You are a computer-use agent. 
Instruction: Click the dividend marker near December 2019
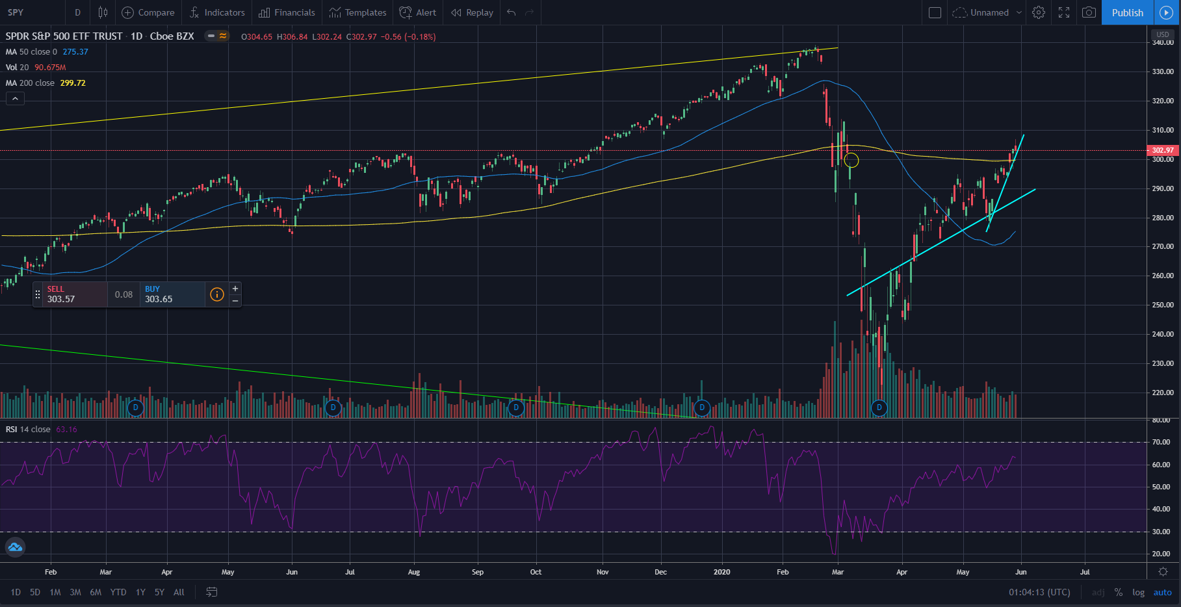pyautogui.click(x=702, y=407)
